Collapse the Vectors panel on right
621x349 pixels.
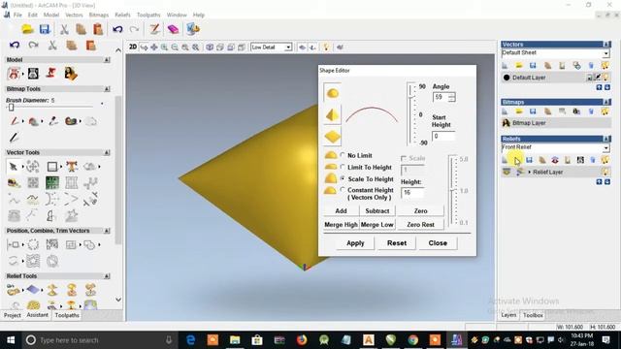(606, 45)
